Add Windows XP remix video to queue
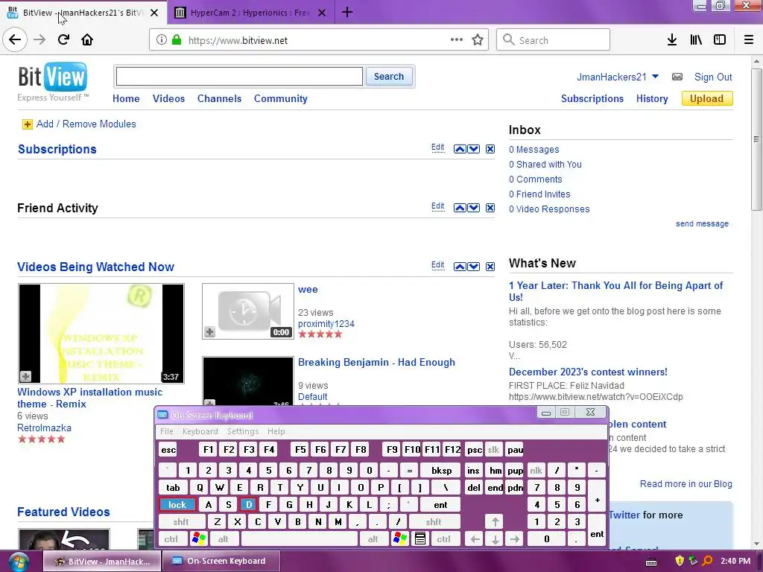 tap(25, 376)
